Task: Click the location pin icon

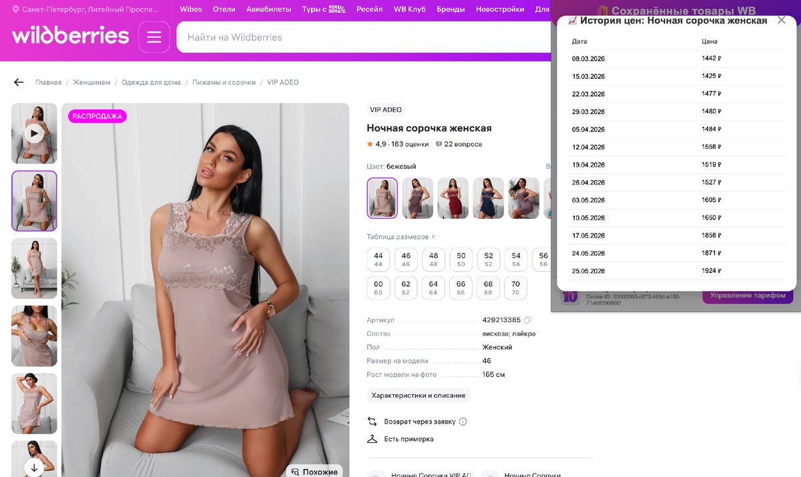Action: pyautogui.click(x=15, y=10)
